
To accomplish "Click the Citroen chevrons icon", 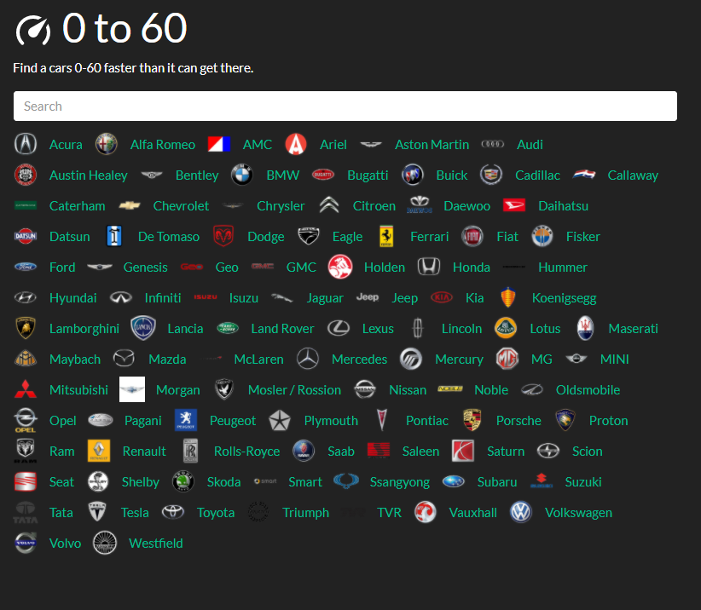I will (x=329, y=205).
